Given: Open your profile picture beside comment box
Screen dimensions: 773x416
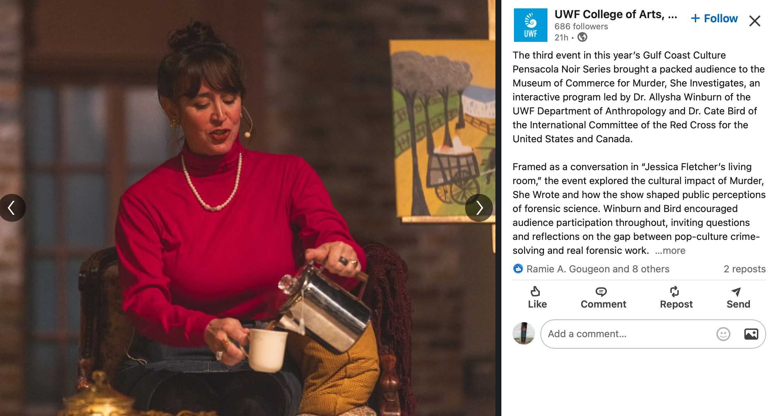Looking at the screenshot, I should tap(523, 333).
